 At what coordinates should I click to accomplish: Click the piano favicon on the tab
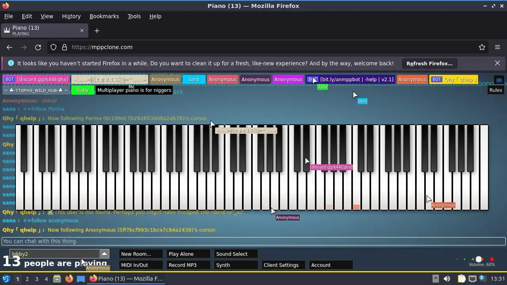(7, 30)
